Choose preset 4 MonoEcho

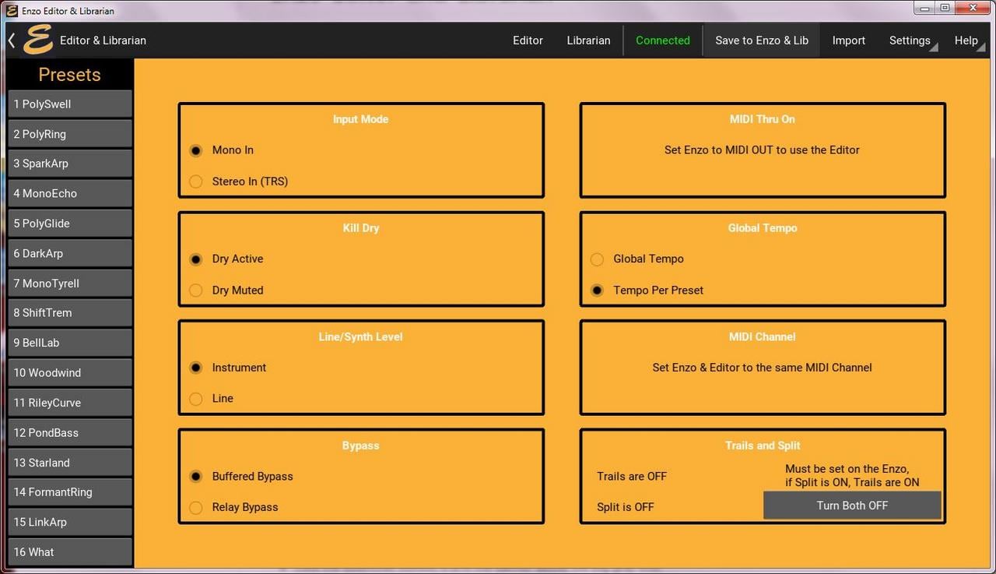pos(70,193)
